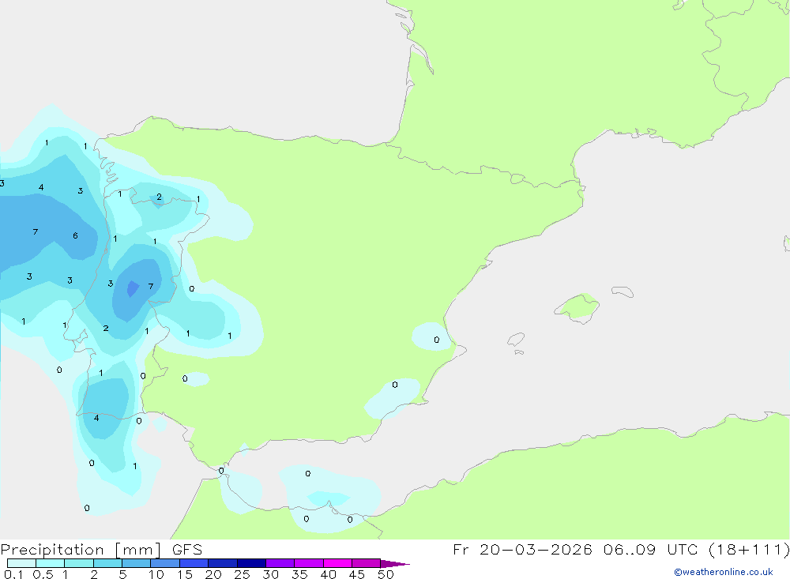Click the legend label '20'
790x579 pixels.
pos(213,574)
